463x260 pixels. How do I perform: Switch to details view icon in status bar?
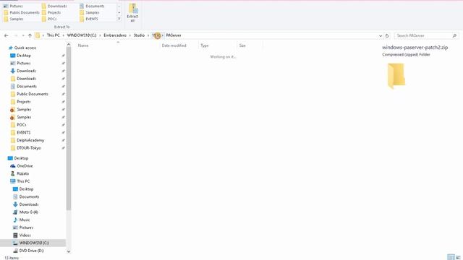[x=451, y=257]
